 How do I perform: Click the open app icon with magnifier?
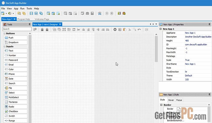[19, 13]
